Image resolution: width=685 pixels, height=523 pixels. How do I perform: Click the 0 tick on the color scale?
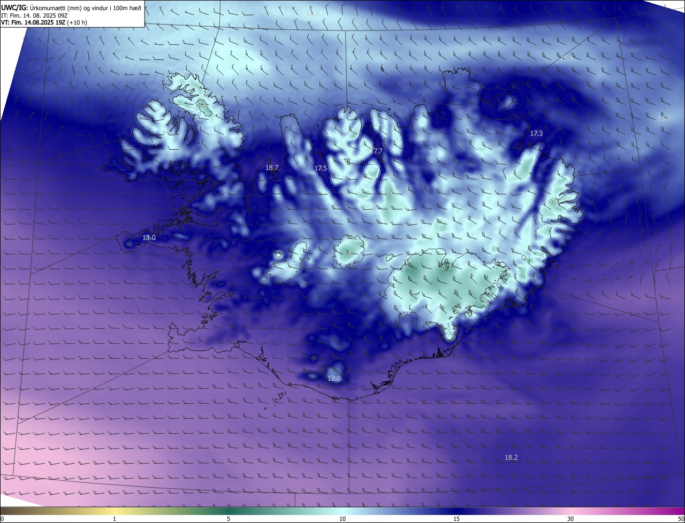(x=2, y=519)
